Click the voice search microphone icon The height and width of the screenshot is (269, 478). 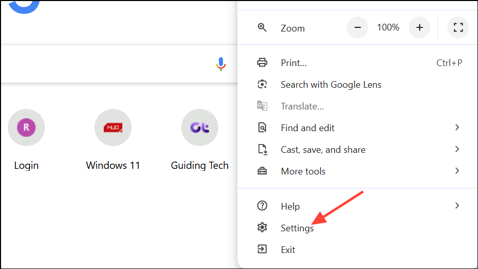pos(221,64)
